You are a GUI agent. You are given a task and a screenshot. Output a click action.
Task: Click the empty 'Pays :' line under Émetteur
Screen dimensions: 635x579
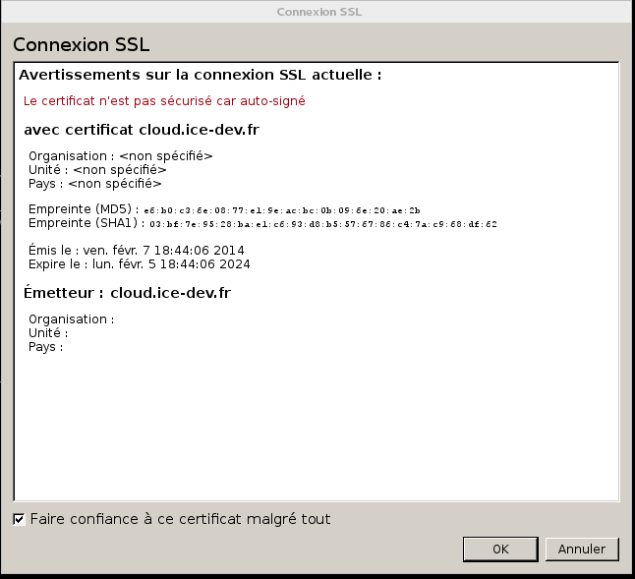[45, 347]
